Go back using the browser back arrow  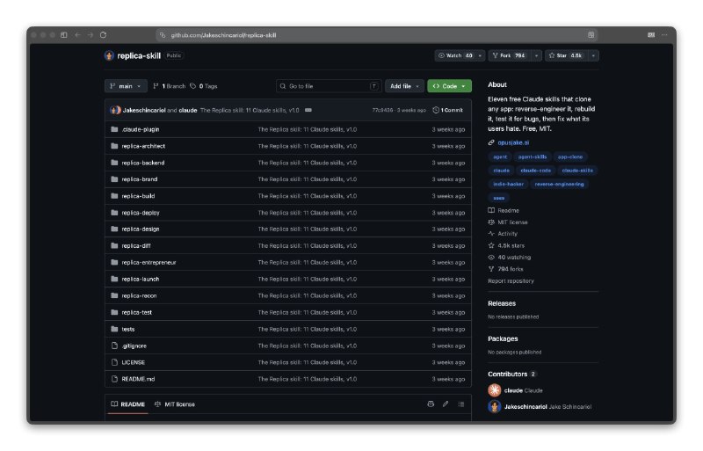pos(77,35)
